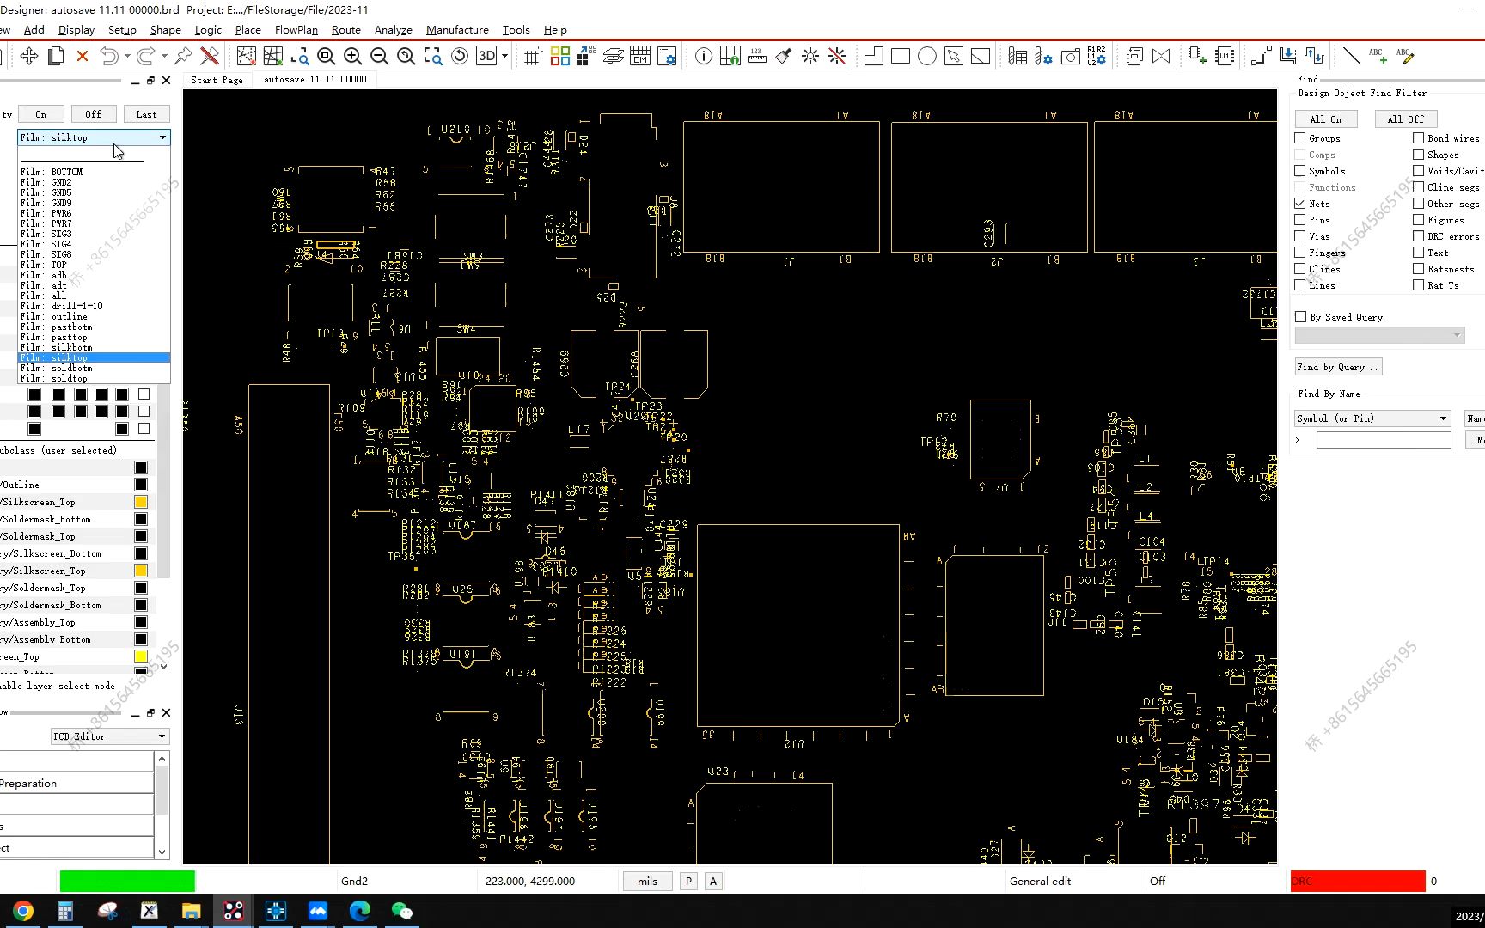Uncheck the Nets checkbox
Image resolution: width=1485 pixels, height=928 pixels.
click(x=1300, y=204)
